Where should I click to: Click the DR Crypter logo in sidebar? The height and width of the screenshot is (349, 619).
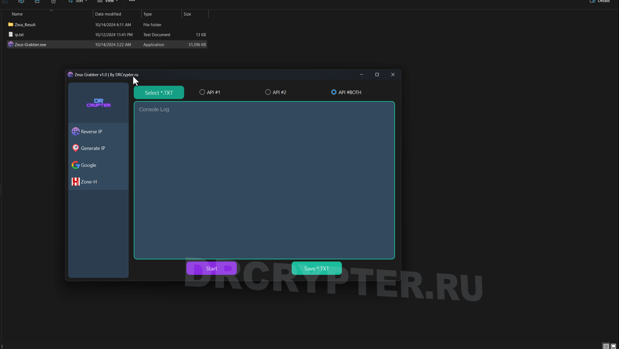click(x=99, y=103)
